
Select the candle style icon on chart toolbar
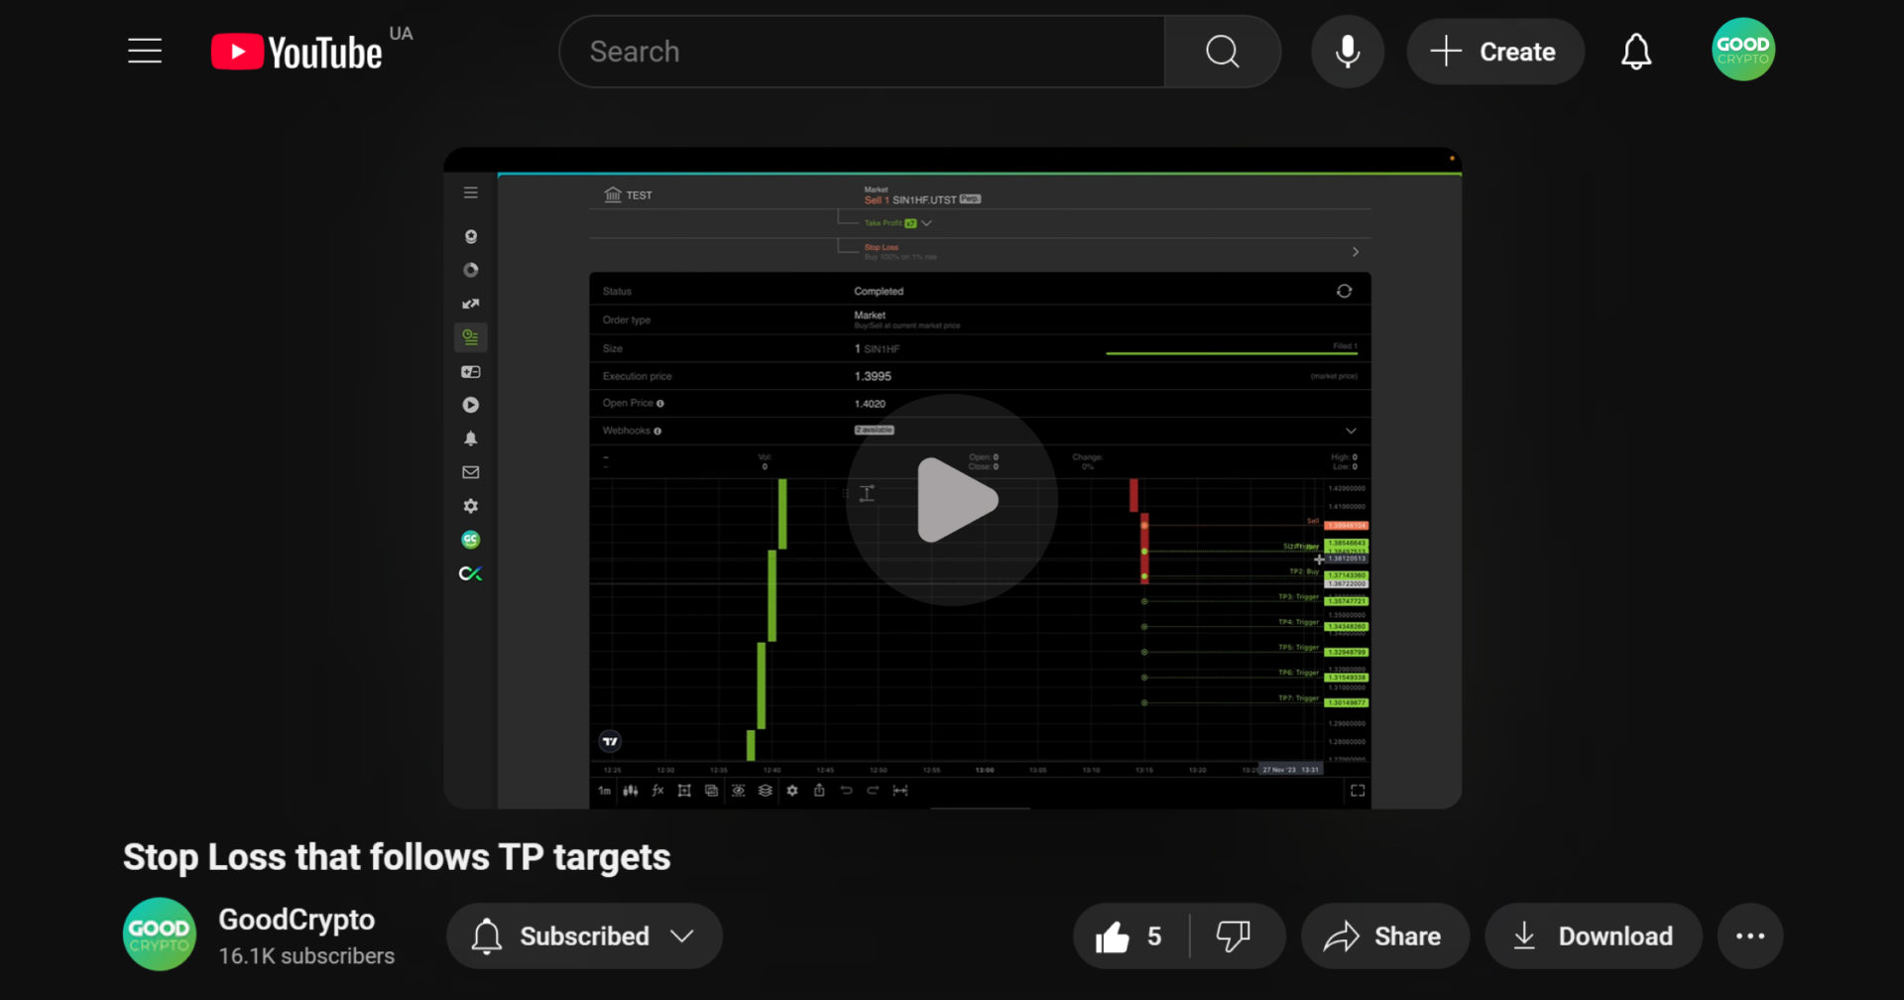tap(631, 791)
